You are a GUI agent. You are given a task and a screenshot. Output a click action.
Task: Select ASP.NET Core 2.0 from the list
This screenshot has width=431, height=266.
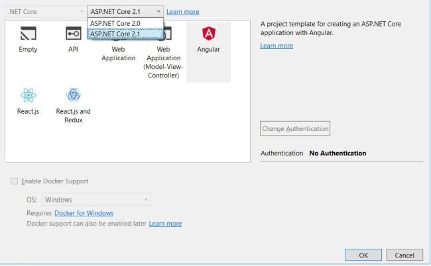coord(125,23)
